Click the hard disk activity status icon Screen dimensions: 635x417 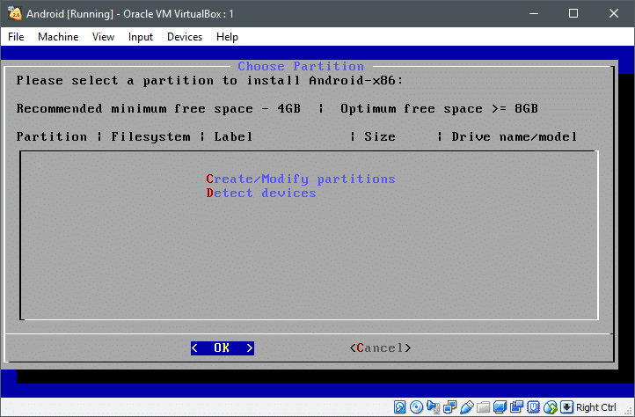tap(400, 407)
